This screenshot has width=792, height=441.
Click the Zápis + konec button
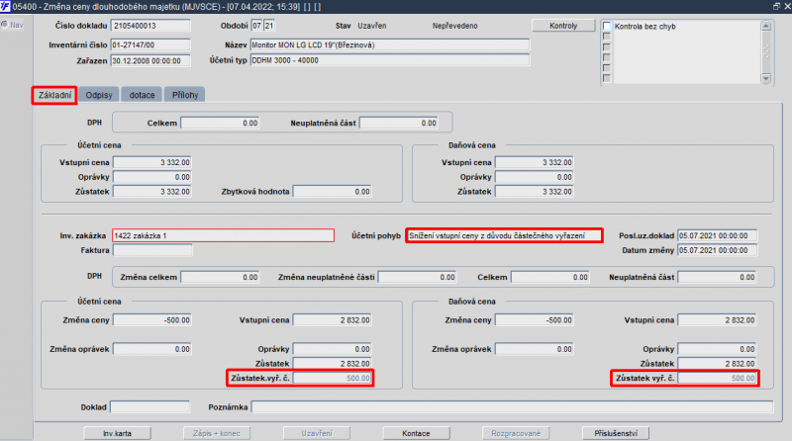(x=217, y=433)
